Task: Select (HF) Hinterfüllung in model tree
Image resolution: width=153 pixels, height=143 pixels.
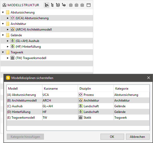Action: (x=28, y=47)
